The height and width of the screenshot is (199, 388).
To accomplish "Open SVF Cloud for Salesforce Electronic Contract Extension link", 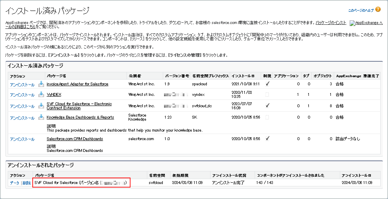I will pos(79,106).
